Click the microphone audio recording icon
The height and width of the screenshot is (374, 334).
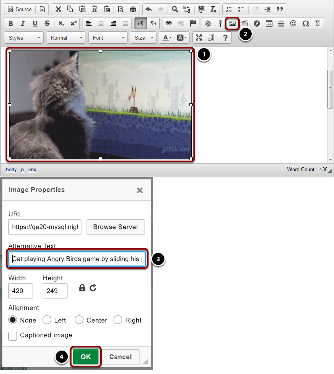[220, 23]
